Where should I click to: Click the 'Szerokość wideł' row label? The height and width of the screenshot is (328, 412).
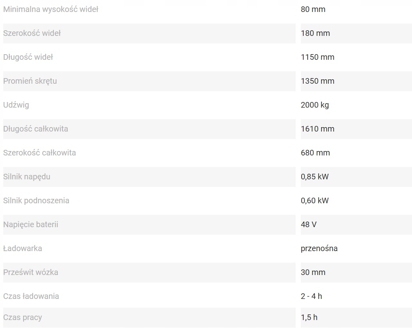[x=32, y=33]
